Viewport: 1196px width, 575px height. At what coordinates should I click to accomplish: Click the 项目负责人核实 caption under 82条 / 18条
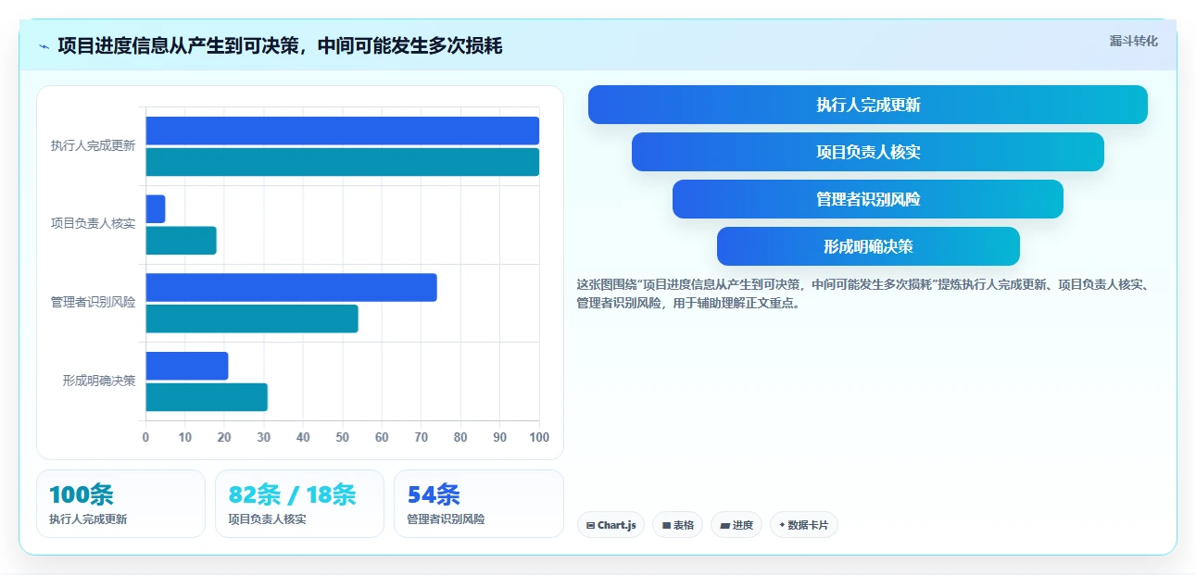tap(267, 519)
